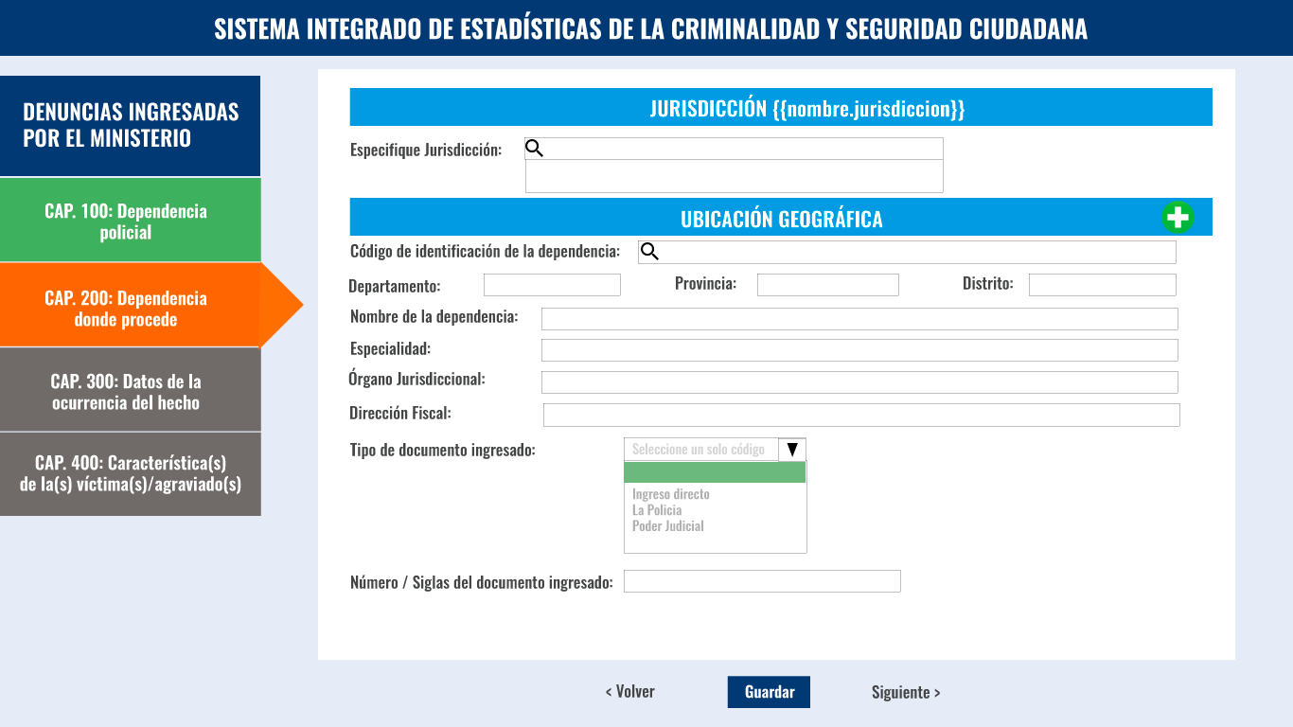Click the Número / Siglas del documento field
The height and width of the screenshot is (727, 1293).
click(x=762, y=581)
